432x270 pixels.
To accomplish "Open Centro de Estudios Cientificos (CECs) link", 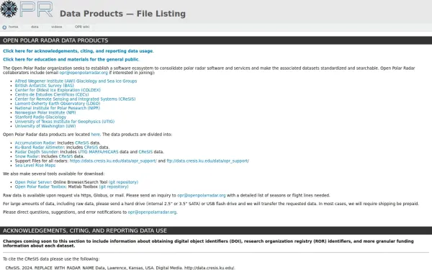I will [x=52, y=94].
